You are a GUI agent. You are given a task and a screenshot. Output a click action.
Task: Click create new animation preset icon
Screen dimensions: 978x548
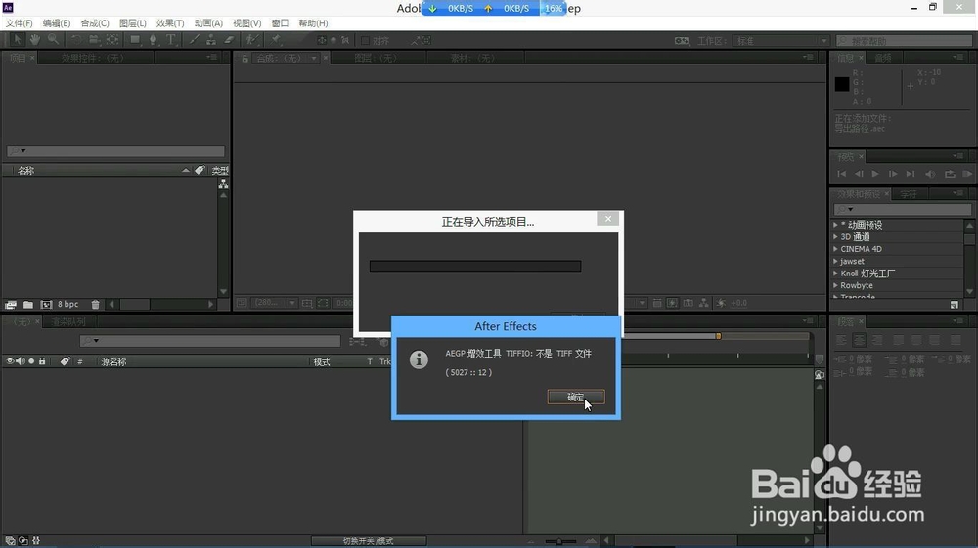coord(955,305)
